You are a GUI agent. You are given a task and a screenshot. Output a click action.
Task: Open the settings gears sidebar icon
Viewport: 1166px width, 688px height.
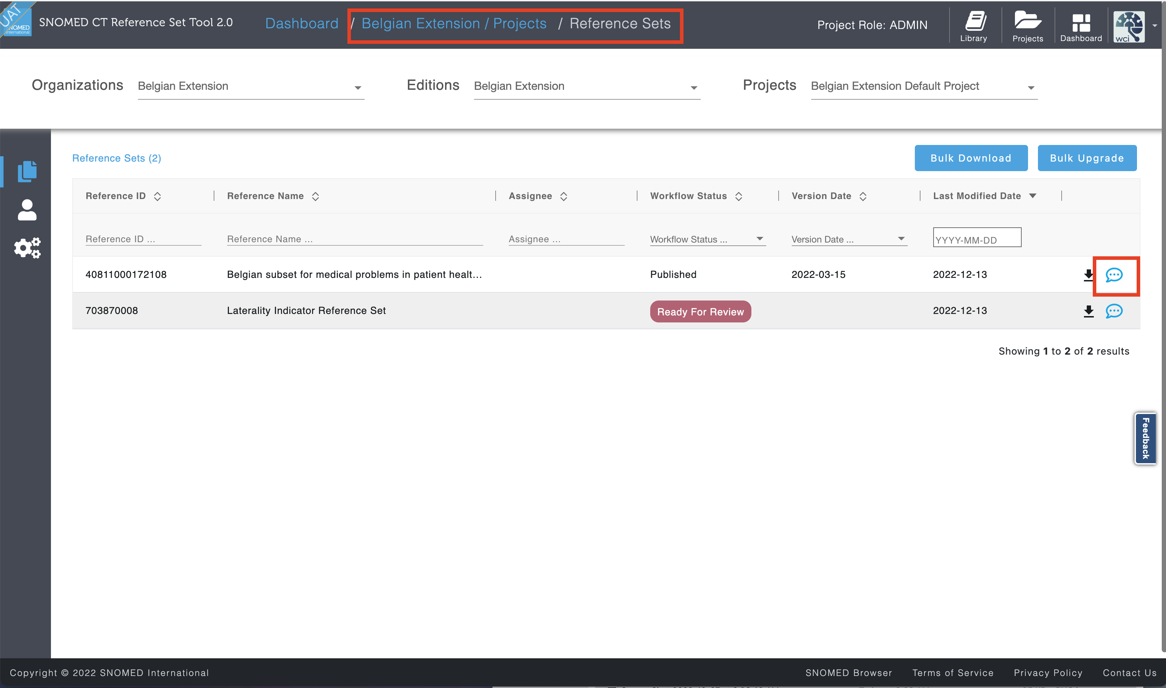tap(27, 248)
